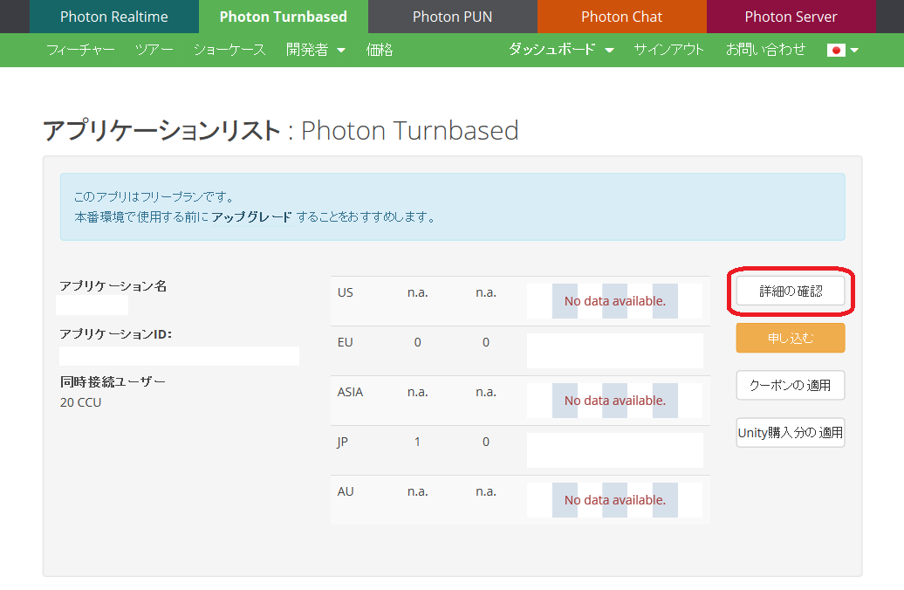The image size is (904, 590).
Task: Click the アプリケーション名 value field
Action: click(92, 305)
